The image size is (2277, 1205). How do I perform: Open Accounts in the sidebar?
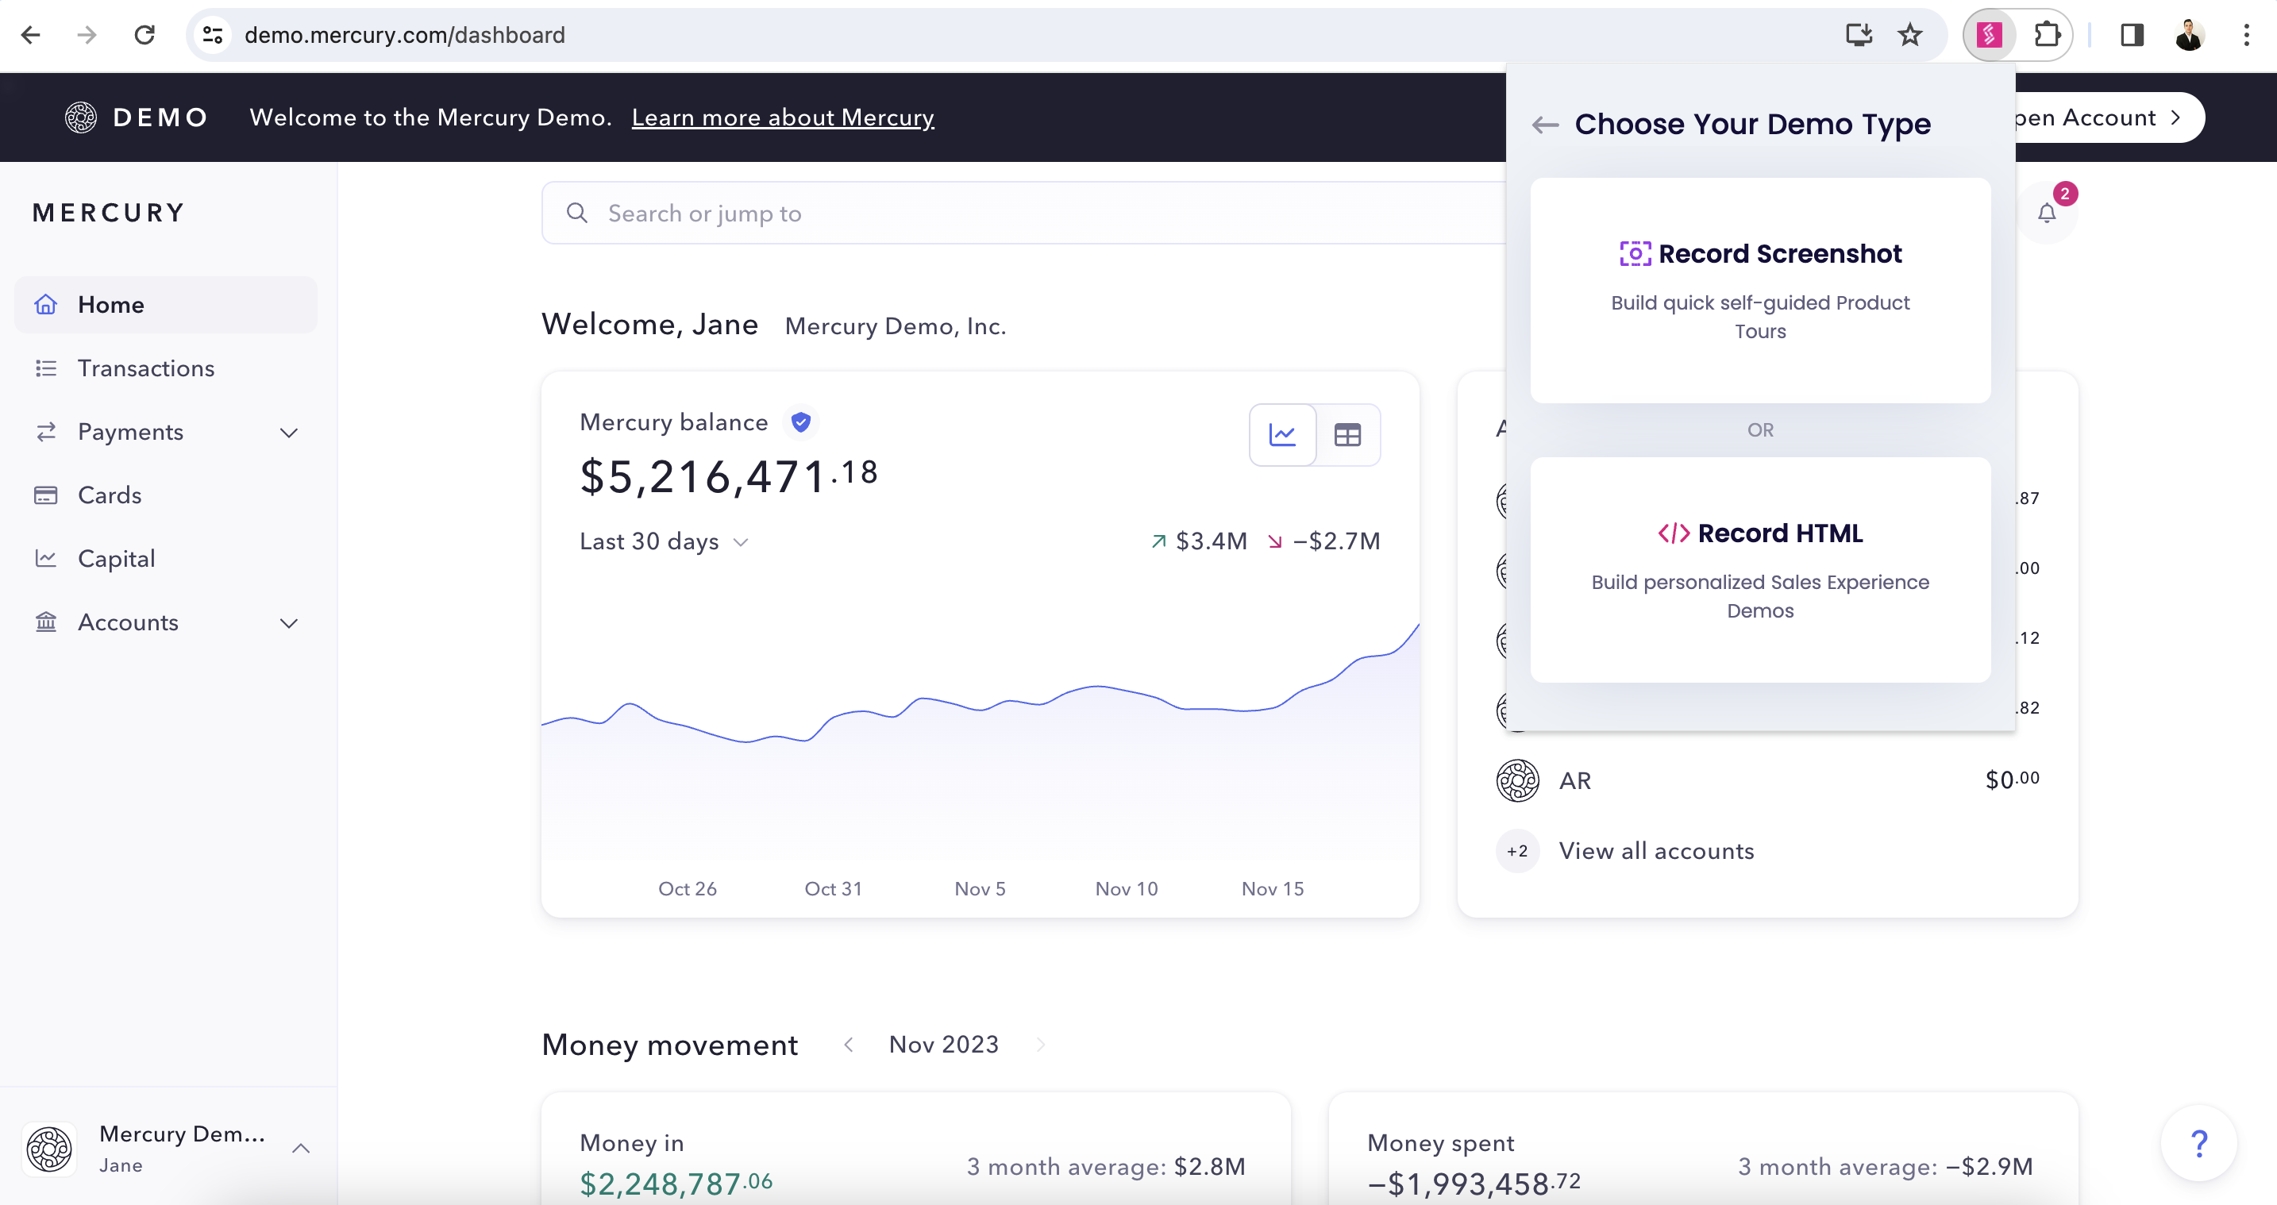[166, 623]
